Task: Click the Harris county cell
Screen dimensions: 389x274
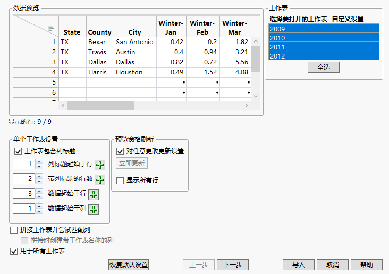Action: 100,72
